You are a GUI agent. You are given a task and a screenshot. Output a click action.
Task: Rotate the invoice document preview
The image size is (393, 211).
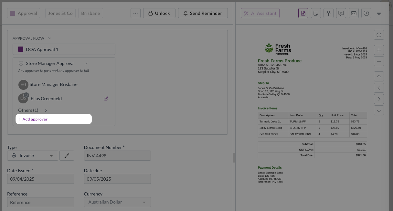pos(379,35)
